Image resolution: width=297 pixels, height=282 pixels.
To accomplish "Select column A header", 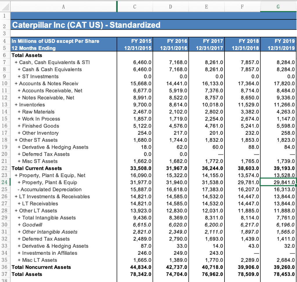I will (63, 6).
